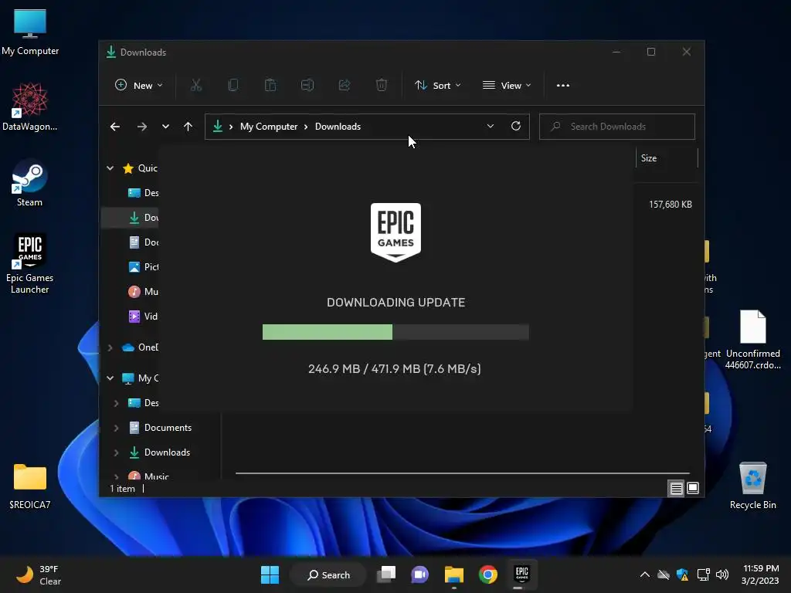Select Music under Quick access
This screenshot has height=593, width=791.
tap(143, 291)
